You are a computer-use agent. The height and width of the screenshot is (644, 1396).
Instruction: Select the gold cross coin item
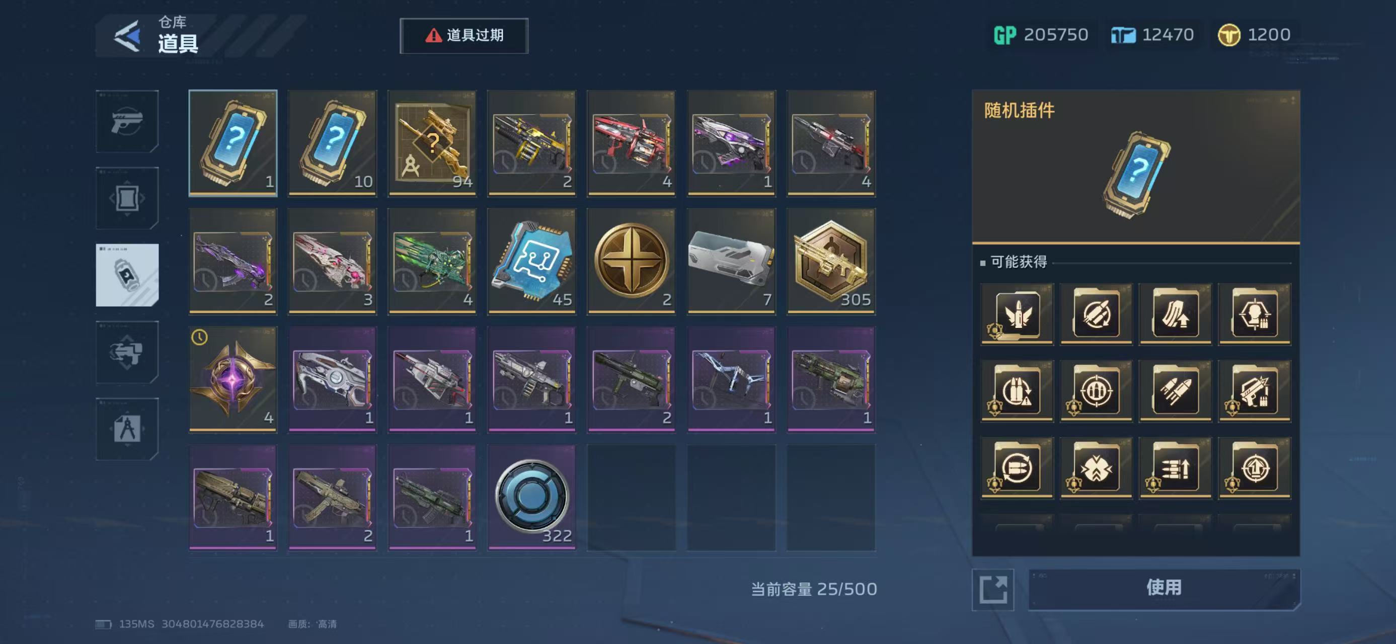(x=632, y=261)
